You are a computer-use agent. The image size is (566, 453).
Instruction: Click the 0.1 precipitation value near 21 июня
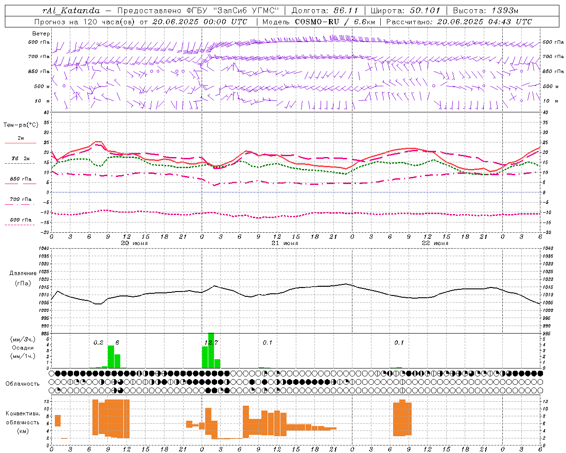click(268, 342)
